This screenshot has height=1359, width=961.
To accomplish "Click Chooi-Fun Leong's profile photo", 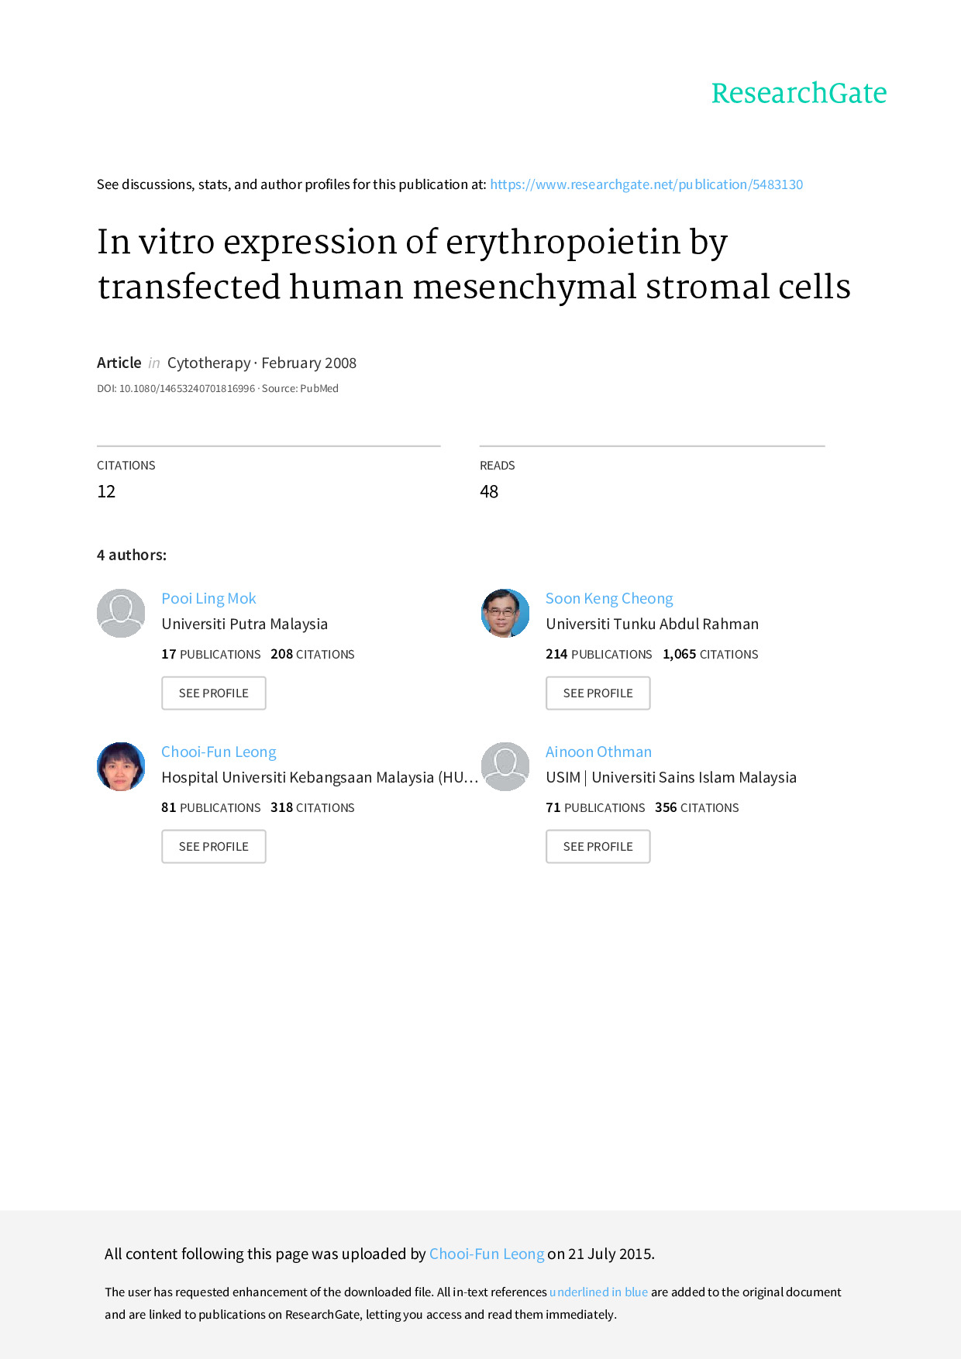I will pos(121,766).
